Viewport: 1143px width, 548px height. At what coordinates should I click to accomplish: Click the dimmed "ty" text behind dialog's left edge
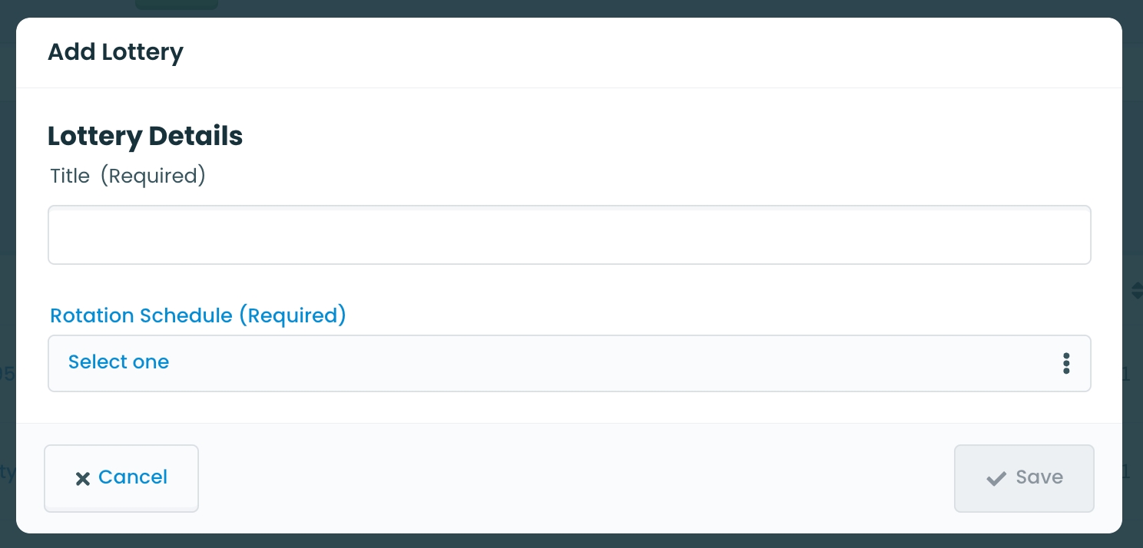pos(7,471)
